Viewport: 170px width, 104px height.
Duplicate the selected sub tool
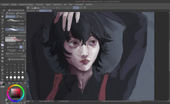(22, 33)
